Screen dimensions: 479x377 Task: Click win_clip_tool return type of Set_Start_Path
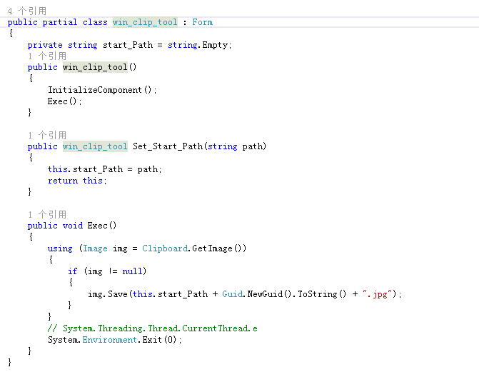pyautogui.click(x=95, y=146)
